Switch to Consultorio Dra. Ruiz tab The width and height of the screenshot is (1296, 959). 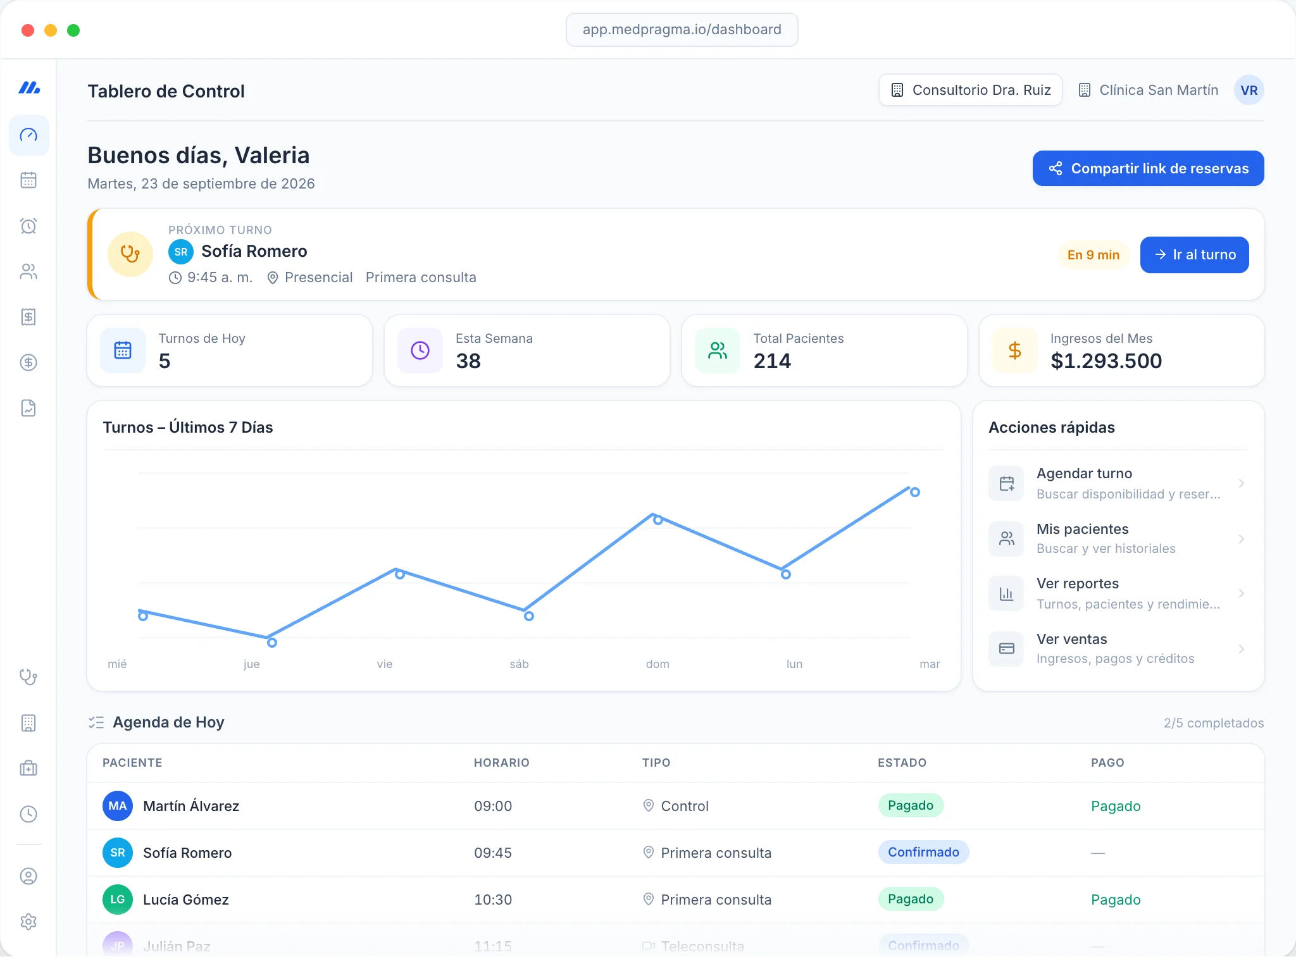970,90
